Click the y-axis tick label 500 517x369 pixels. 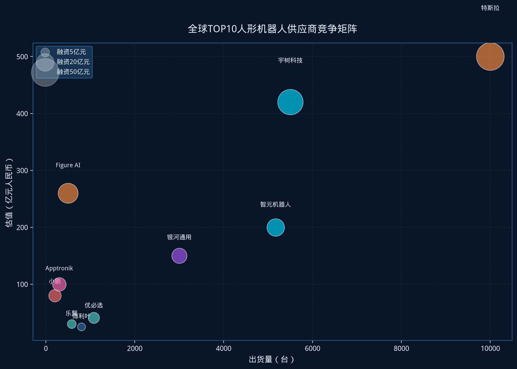22,57
